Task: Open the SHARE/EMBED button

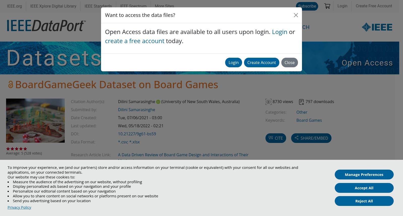Action: click(x=311, y=138)
